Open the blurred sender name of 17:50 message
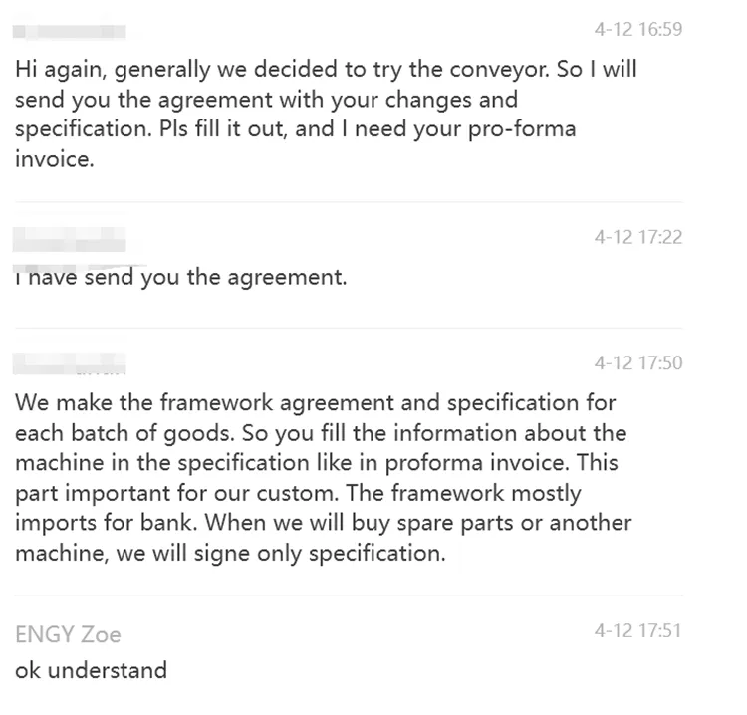The width and height of the screenshot is (747, 715). (70, 364)
